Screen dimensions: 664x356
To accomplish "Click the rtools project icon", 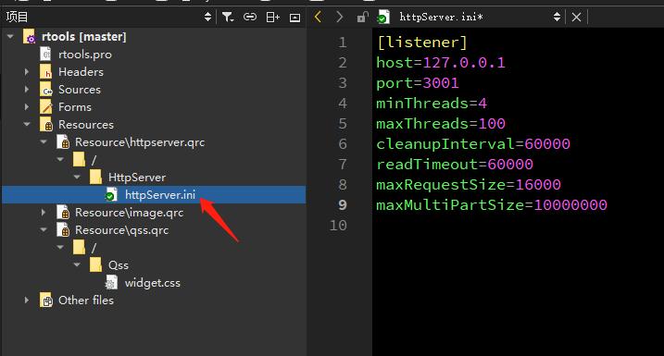I will (x=29, y=36).
